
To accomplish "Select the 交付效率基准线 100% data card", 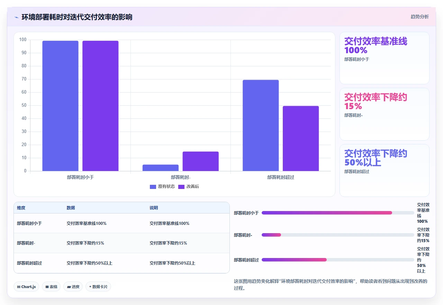I will click(x=385, y=58).
